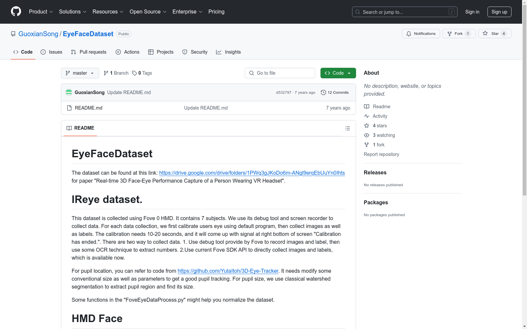This screenshot has height=329, width=527.
Task: Click Report repository link
Action: pos(381,154)
